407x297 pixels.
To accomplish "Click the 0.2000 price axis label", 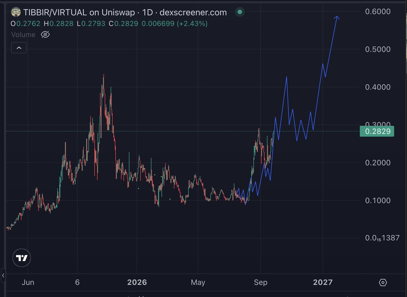I will [378, 163].
